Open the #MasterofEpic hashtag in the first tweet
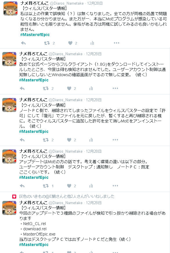The image size is (170, 253). [x=35, y=35]
